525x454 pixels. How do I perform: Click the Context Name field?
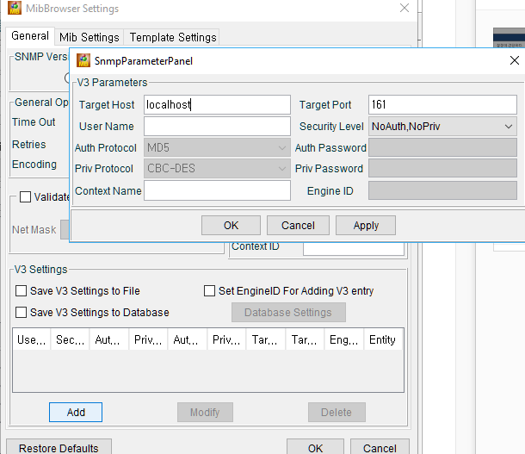coord(217,190)
